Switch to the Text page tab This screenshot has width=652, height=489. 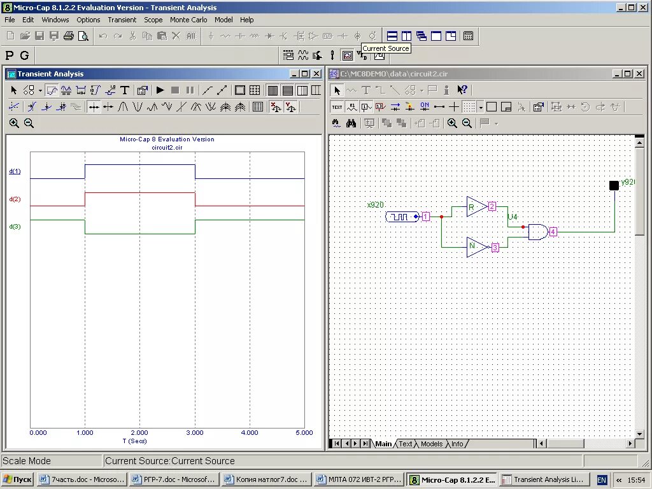tap(406, 444)
